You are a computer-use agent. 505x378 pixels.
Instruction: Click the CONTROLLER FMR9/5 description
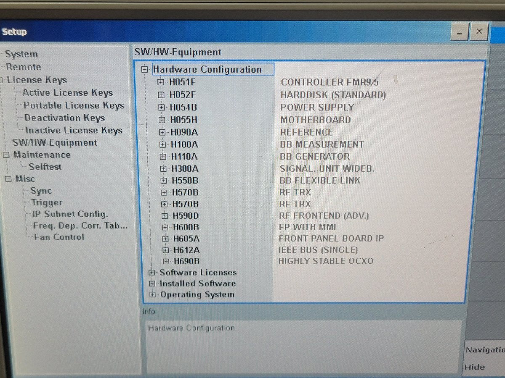(330, 82)
